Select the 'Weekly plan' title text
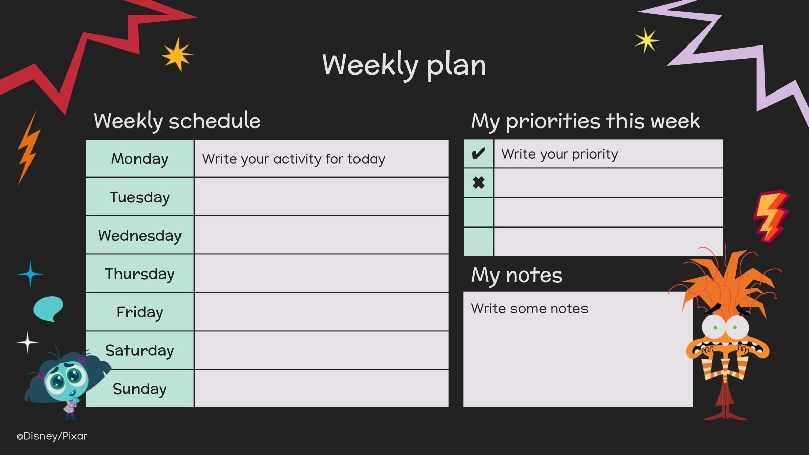The height and width of the screenshot is (455, 809). point(404,65)
